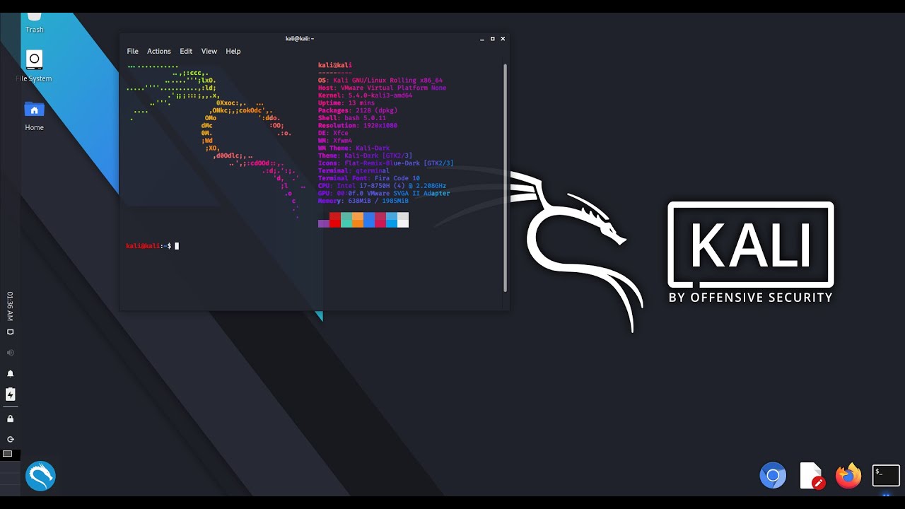
Task: Open the Actions menu in terminal
Action: click(x=159, y=52)
